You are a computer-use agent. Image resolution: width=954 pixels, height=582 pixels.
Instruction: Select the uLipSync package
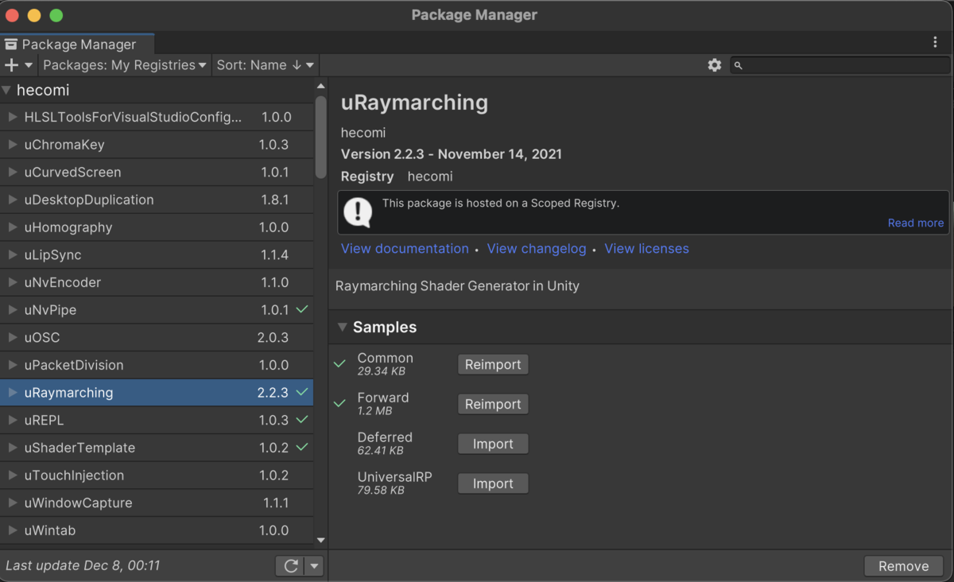[157, 254]
